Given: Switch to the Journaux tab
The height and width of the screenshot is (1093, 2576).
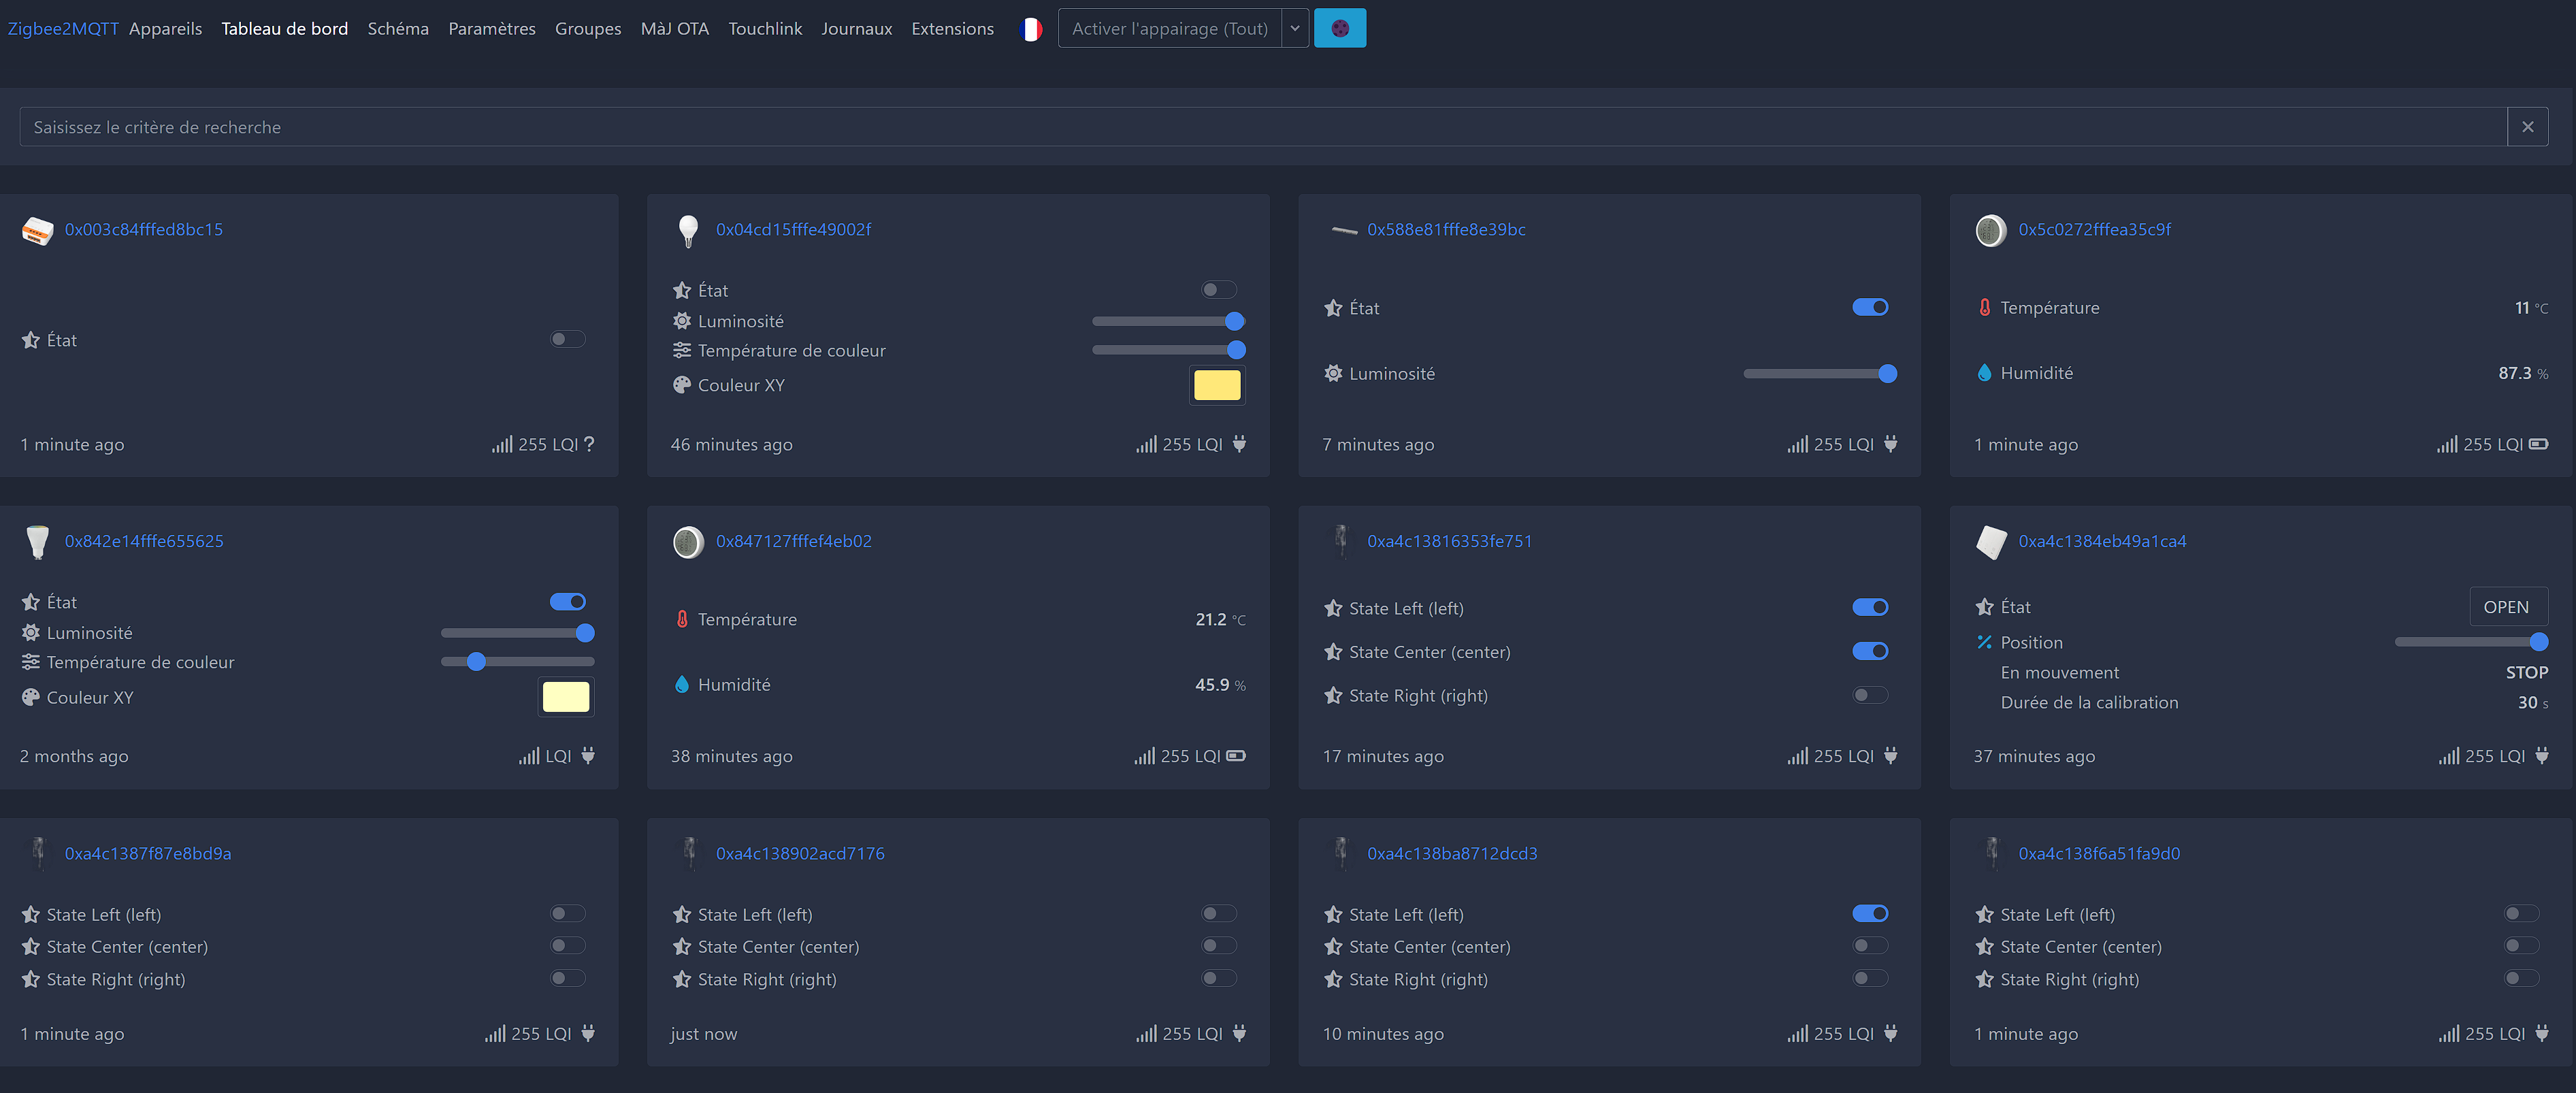Looking at the screenshot, I should pos(856,29).
